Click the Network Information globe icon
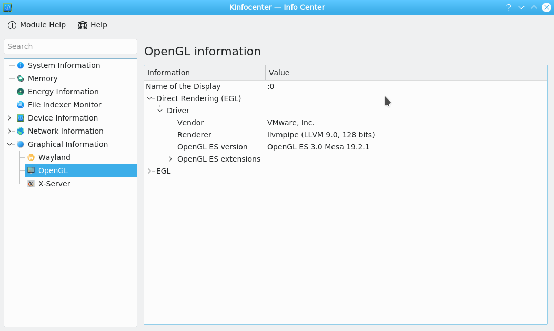The height and width of the screenshot is (331, 554). click(21, 131)
